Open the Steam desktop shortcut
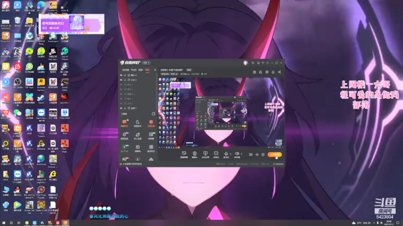Viewport: 403px width, 226px height. pyautogui.click(x=41, y=98)
